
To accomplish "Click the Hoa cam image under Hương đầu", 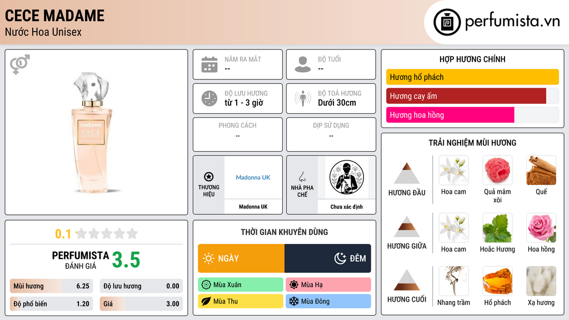I will 453,171.
